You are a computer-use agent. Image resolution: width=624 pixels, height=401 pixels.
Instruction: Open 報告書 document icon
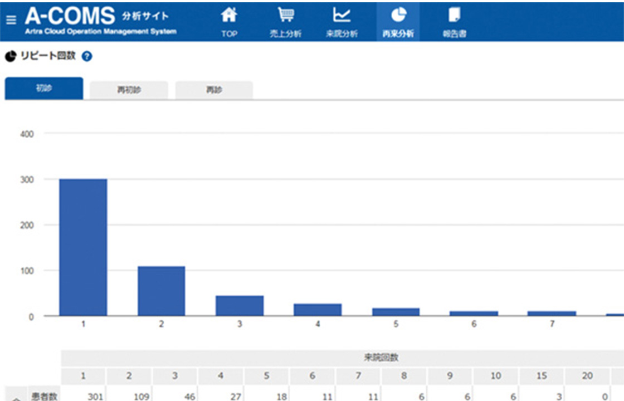pyautogui.click(x=454, y=14)
